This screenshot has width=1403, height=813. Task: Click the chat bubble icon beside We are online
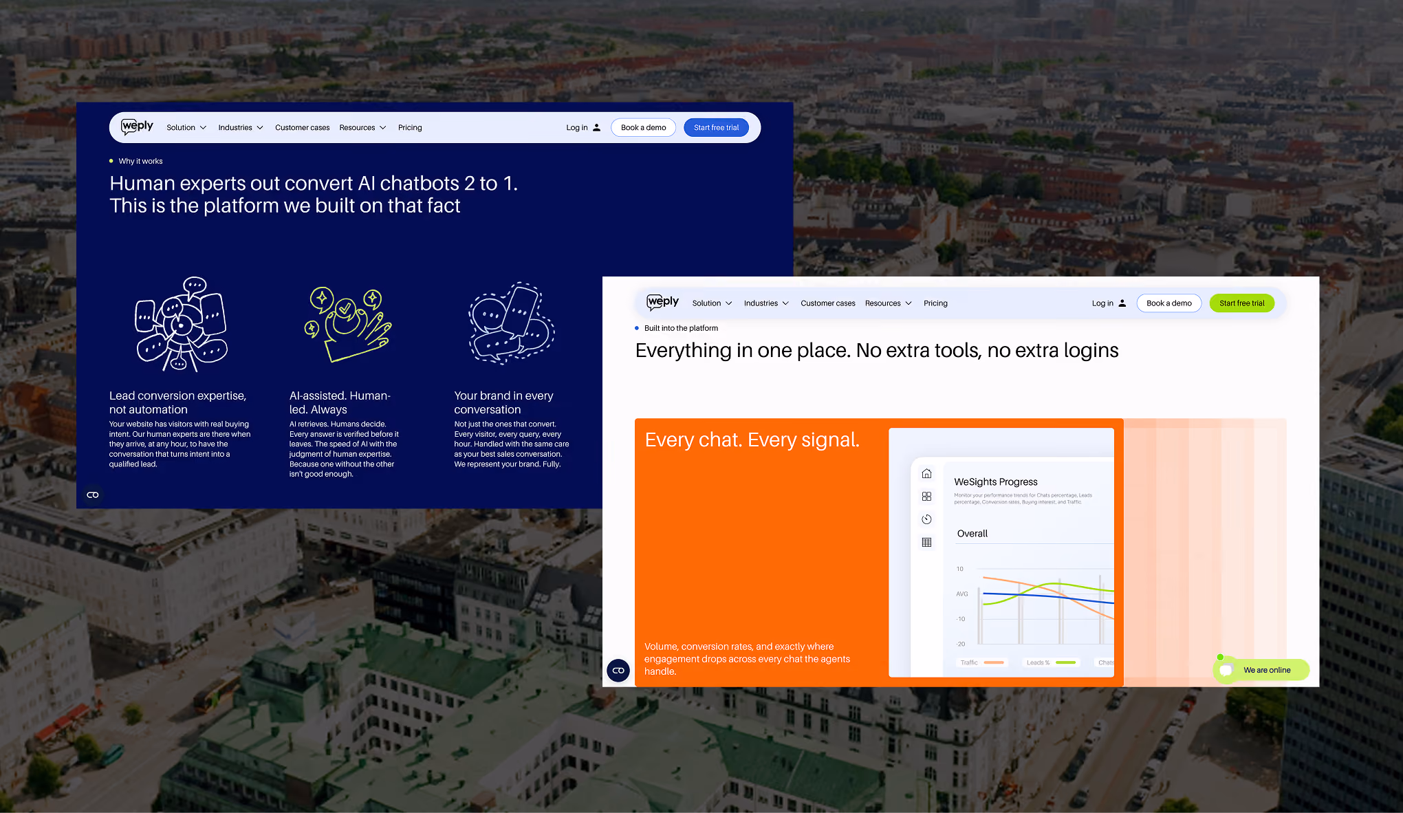[x=1226, y=670]
